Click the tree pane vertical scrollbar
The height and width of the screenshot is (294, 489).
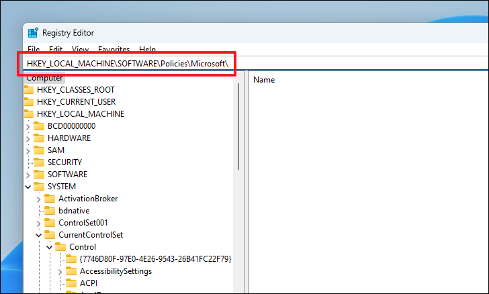pos(238,127)
